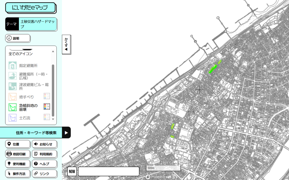Toggle the 指定避難所 shelter layer icon

[x=12, y=66]
